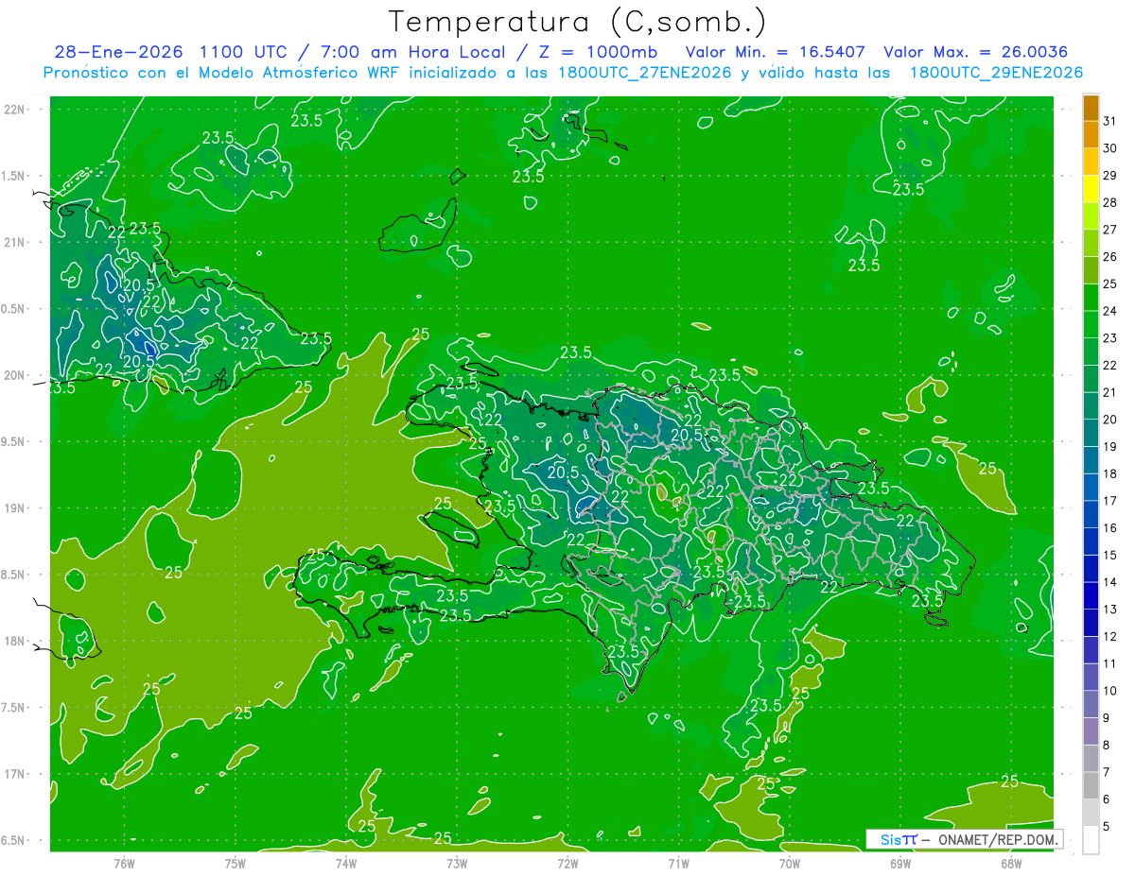
Task: Click the legend color band between 9 and 10
Action: (1091, 705)
